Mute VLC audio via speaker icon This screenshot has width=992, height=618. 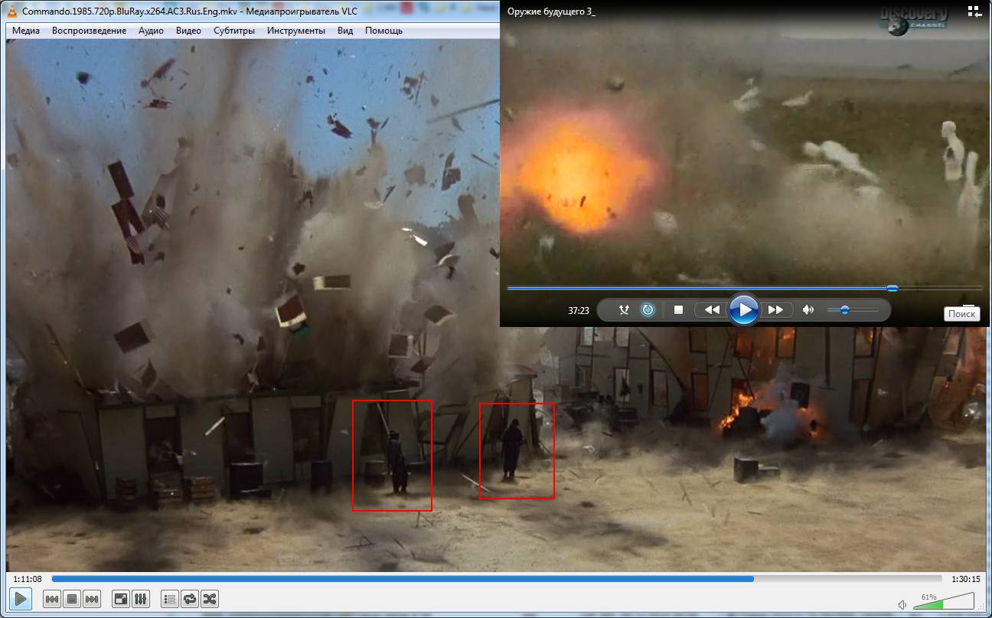(902, 604)
